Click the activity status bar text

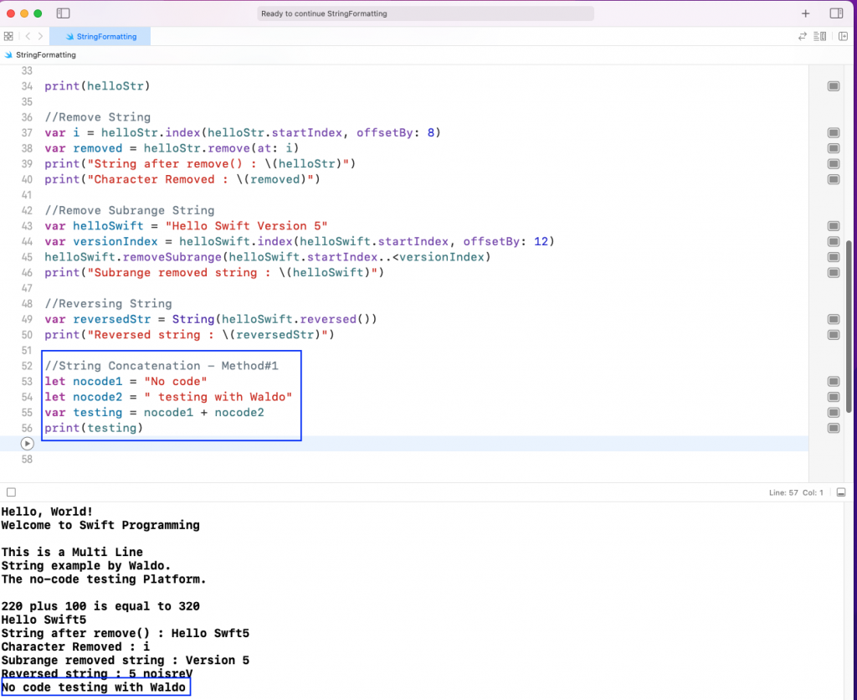(x=324, y=13)
